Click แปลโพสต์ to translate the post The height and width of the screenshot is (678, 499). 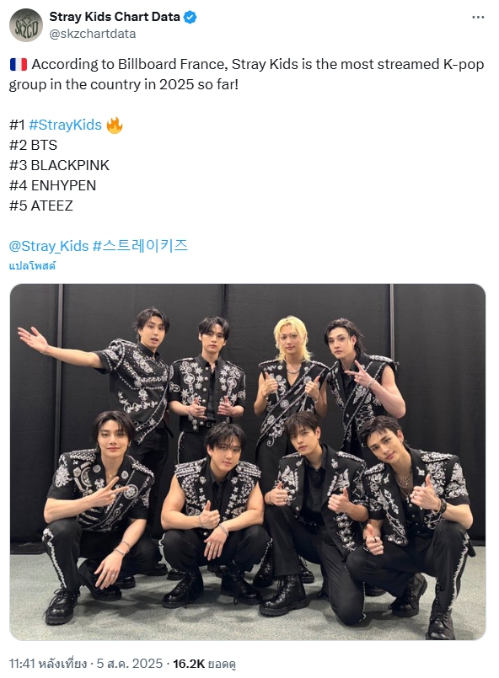click(32, 265)
